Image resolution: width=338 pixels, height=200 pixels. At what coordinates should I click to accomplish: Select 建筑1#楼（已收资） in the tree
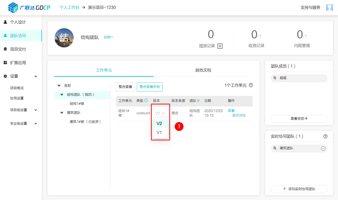[85, 122]
